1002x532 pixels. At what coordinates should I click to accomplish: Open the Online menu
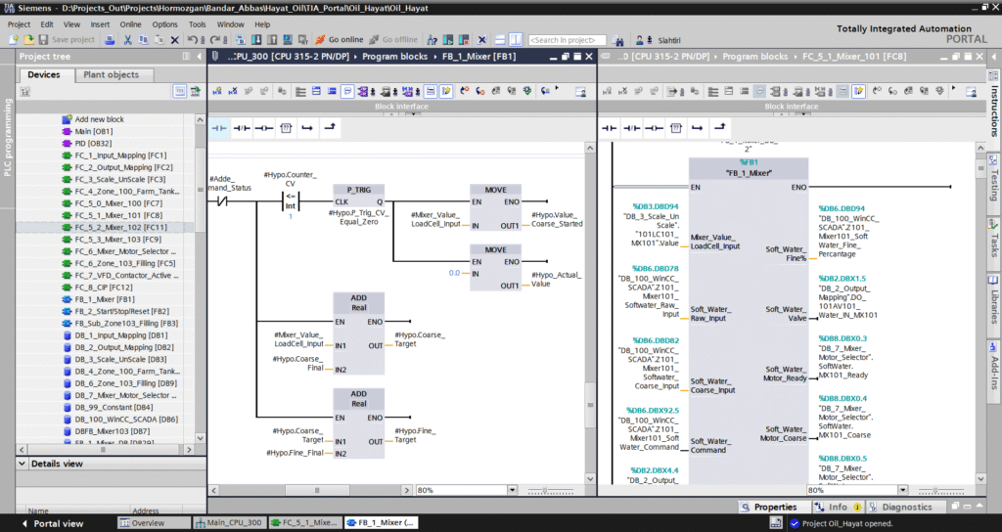[x=130, y=23]
